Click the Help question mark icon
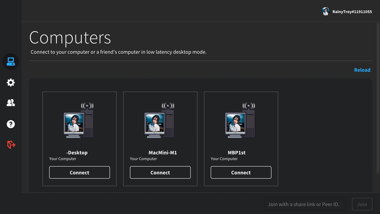Image resolution: width=380 pixels, height=214 pixels. tap(11, 124)
